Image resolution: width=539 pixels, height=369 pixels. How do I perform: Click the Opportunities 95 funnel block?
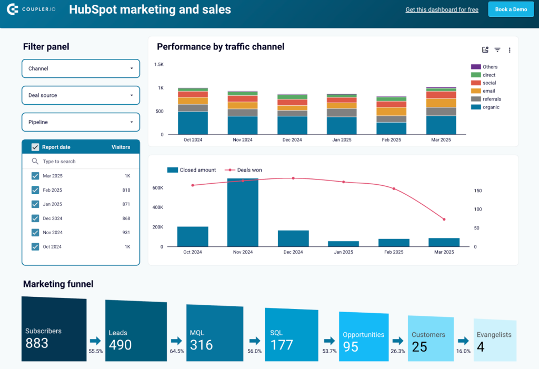[x=364, y=336]
